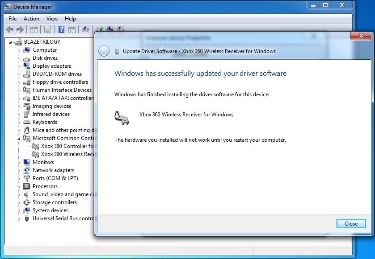375x259 pixels.
Task: Open the View menu
Action: [x=52, y=19]
